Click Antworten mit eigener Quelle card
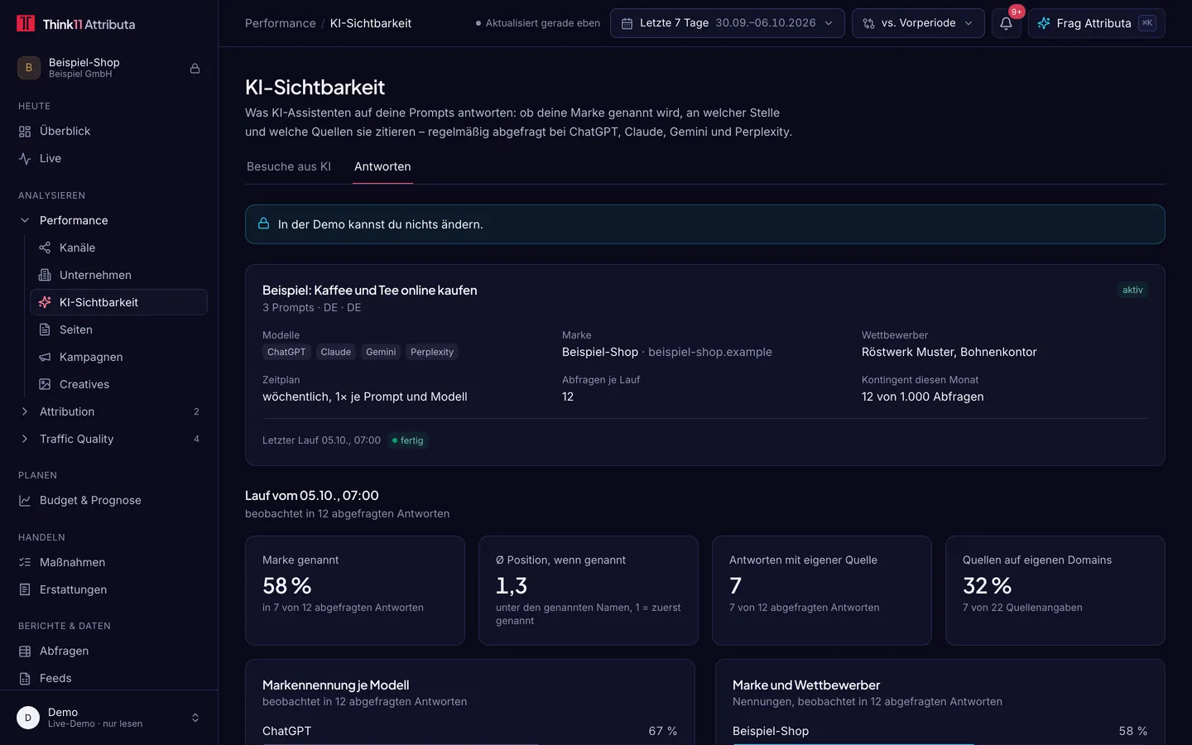Viewport: 1192px width, 745px height. [x=822, y=590]
